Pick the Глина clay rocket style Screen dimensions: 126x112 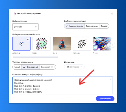coord(62,44)
